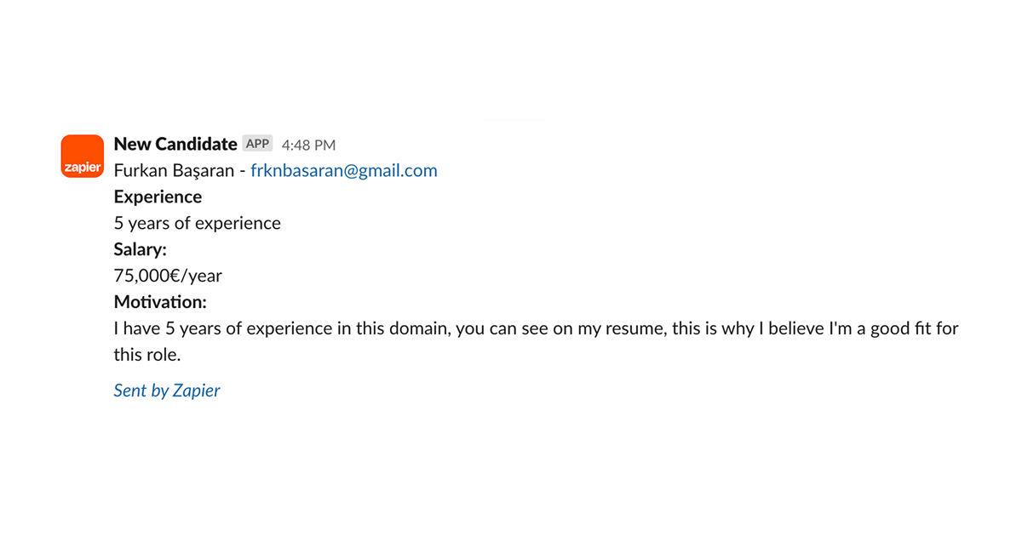
Task: Open the frknbasaran@gmail.com email link
Action: (344, 171)
